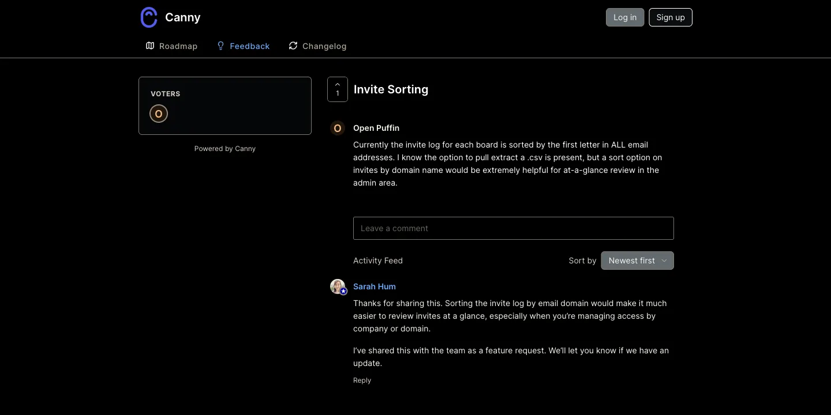Click the Sign up button
The width and height of the screenshot is (831, 415).
(671, 17)
